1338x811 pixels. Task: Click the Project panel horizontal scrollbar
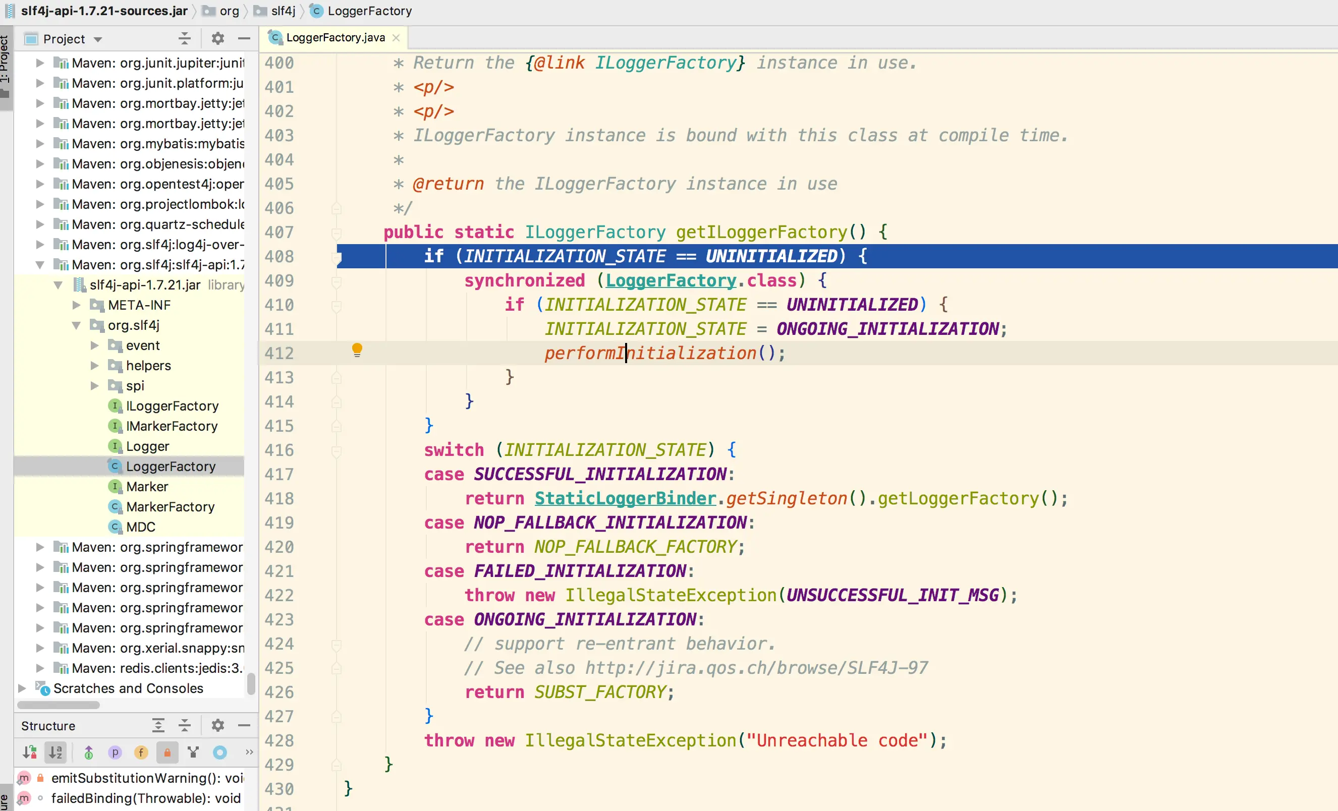pyautogui.click(x=58, y=705)
